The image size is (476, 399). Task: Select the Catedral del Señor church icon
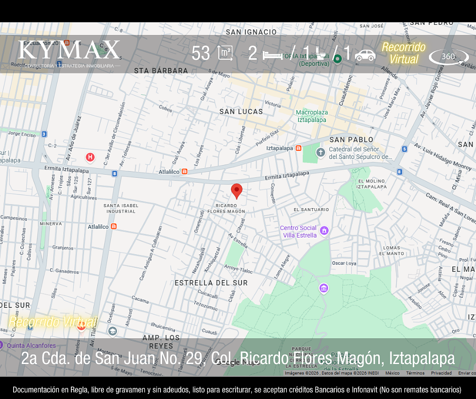[320, 152]
